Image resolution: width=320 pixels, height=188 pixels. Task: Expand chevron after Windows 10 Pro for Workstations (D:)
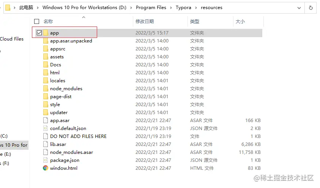click(131, 8)
